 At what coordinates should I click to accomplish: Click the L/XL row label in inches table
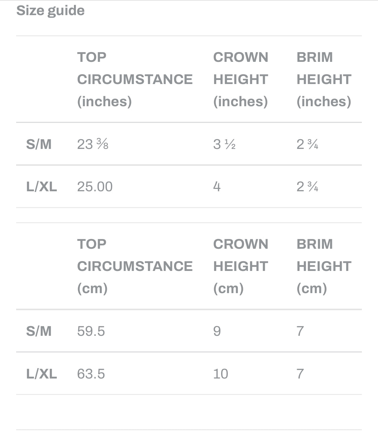(41, 187)
